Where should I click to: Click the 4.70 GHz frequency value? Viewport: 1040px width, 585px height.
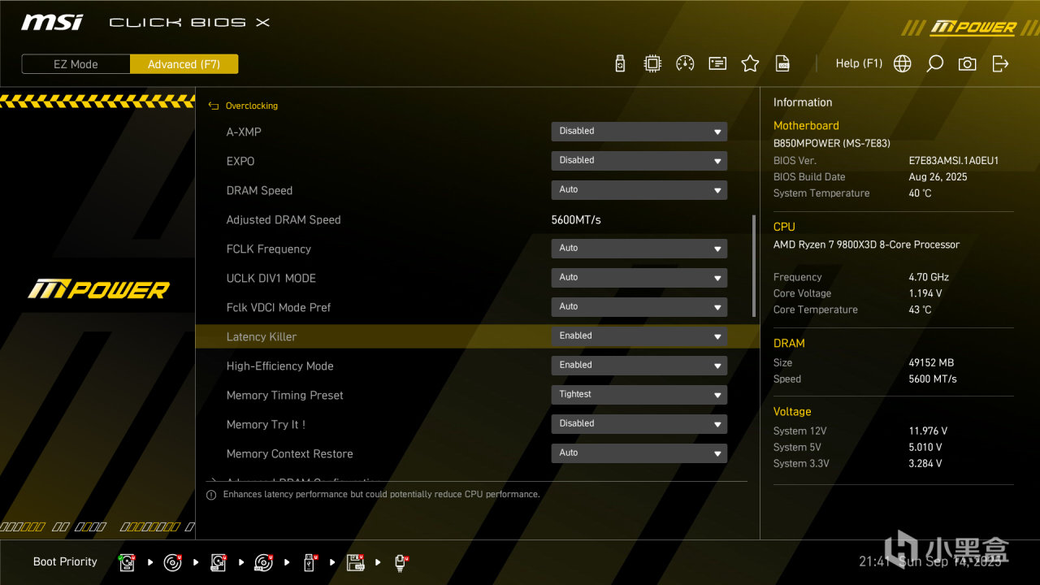tap(929, 277)
